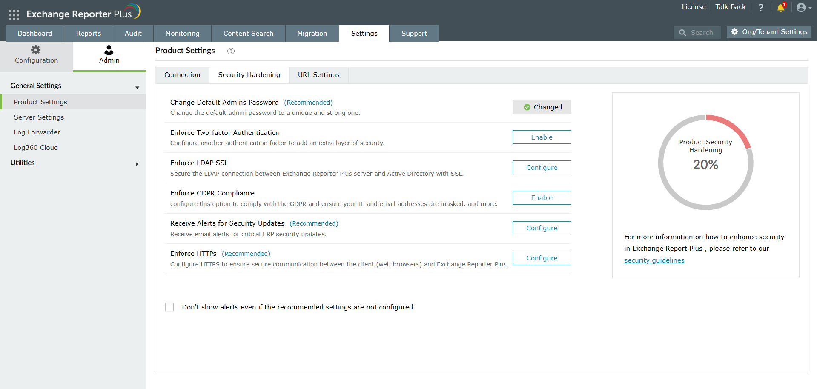Open notifications bell icon
Viewport: 817px width, 389px height.
(x=781, y=7)
